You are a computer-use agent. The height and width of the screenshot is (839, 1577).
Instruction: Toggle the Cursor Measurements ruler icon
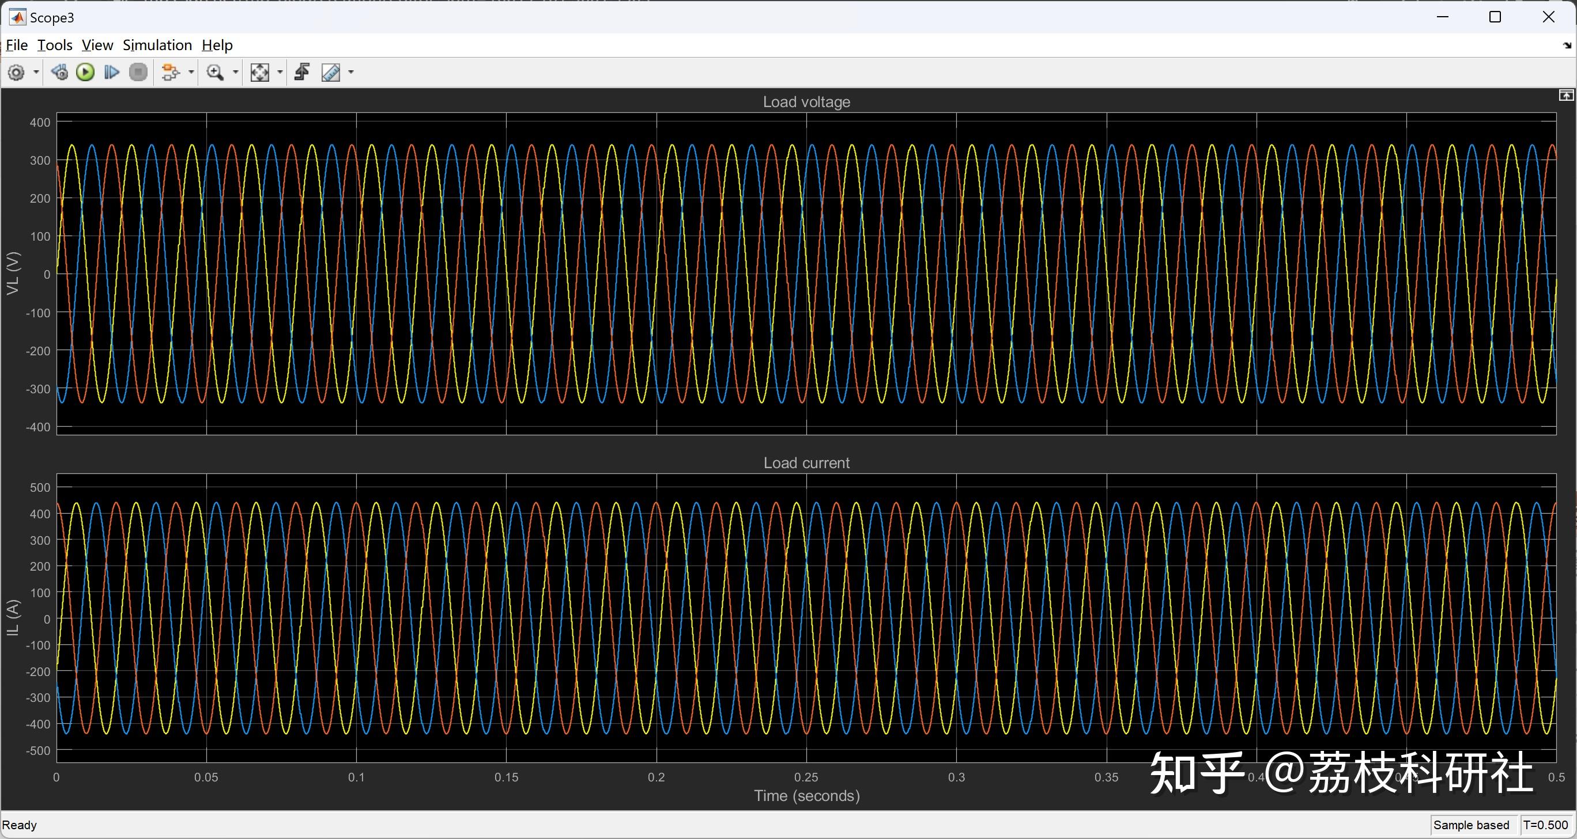click(331, 73)
